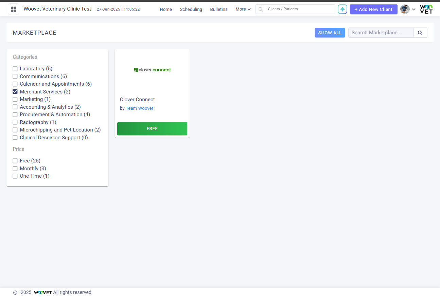This screenshot has width=440, height=297.
Task: Go to the Scheduling page
Action: [x=191, y=10]
